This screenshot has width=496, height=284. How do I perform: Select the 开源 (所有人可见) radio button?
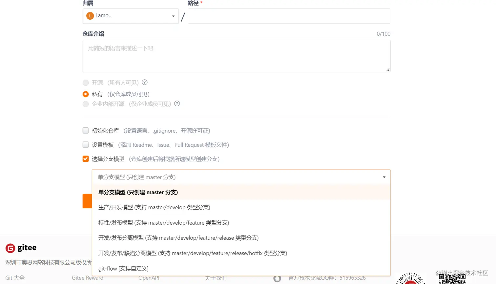click(86, 83)
